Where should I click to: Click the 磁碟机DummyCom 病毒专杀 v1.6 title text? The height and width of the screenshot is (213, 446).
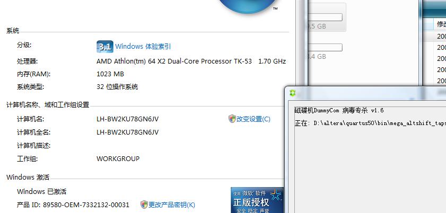coord(339,111)
